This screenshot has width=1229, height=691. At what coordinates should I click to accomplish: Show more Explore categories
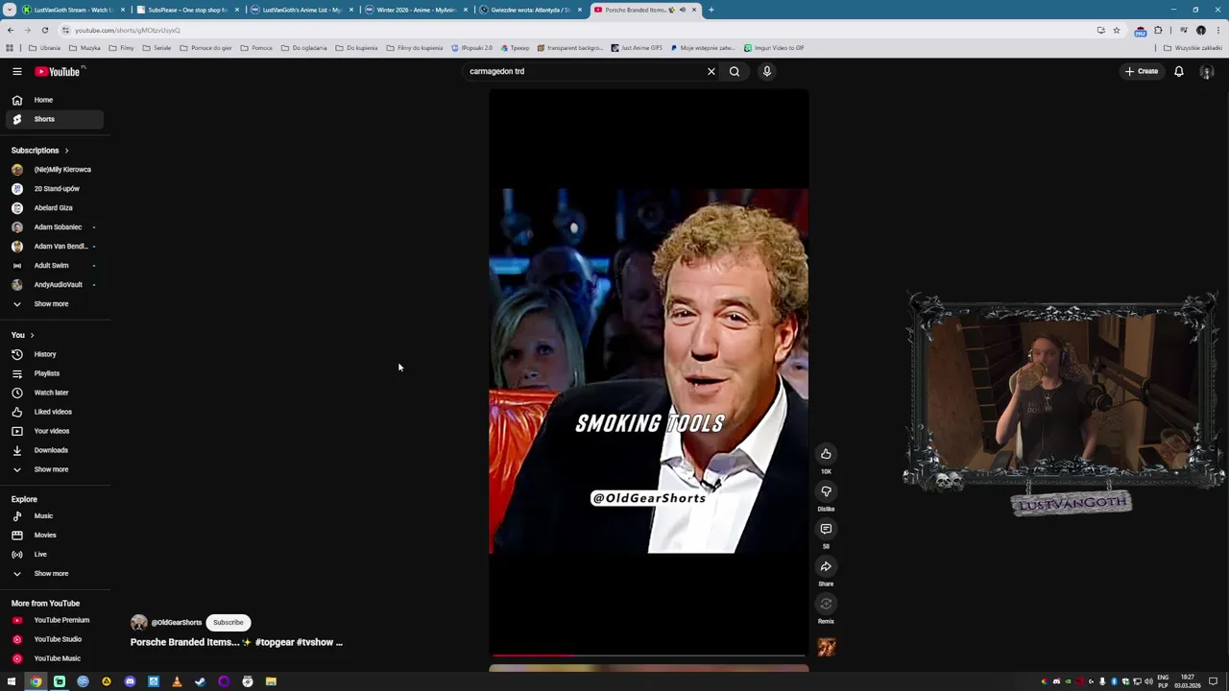coord(54,574)
